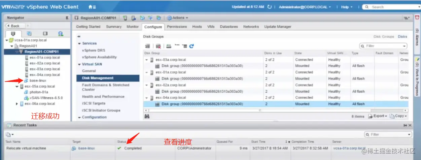421x160 pixels.
Task: Click the collapse-all list icon in Disk Groups toolbar
Action: (177, 46)
